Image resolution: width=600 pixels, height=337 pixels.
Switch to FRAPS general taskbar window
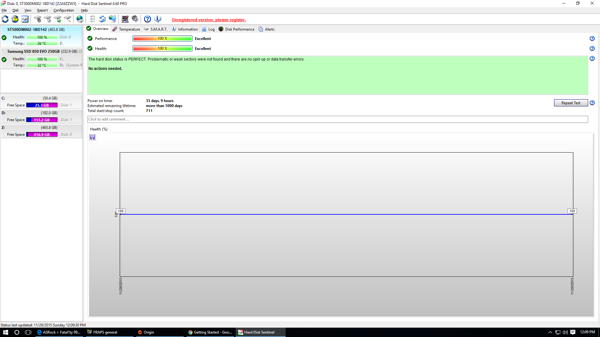tap(109, 332)
